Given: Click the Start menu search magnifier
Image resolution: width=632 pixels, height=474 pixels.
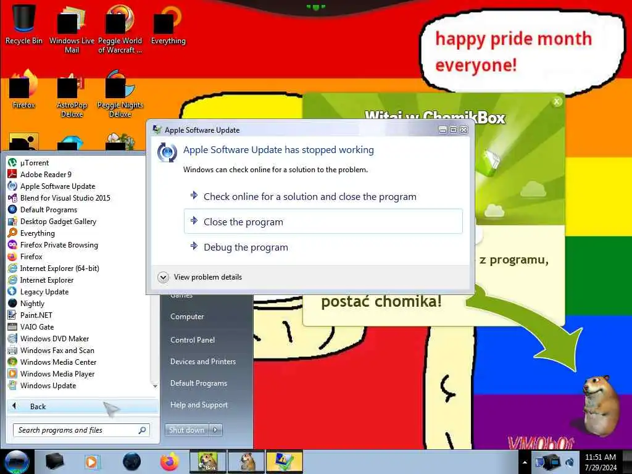Looking at the screenshot, I should point(143,430).
